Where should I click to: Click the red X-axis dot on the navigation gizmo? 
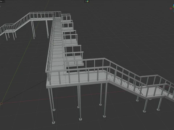click(x=171, y=8)
